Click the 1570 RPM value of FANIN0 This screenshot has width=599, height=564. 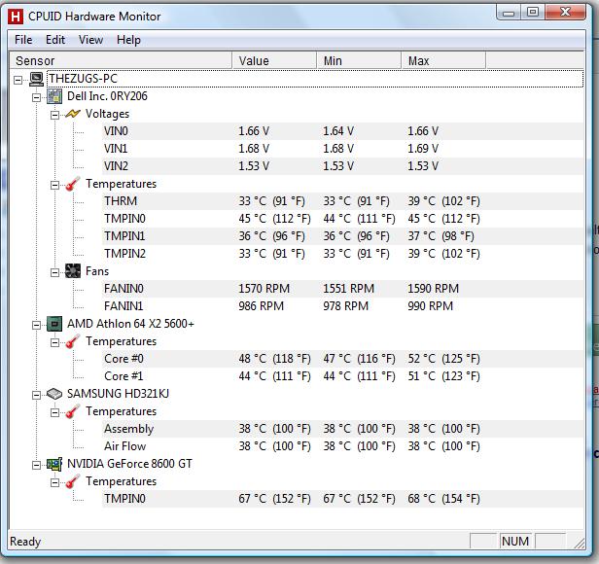coord(264,289)
